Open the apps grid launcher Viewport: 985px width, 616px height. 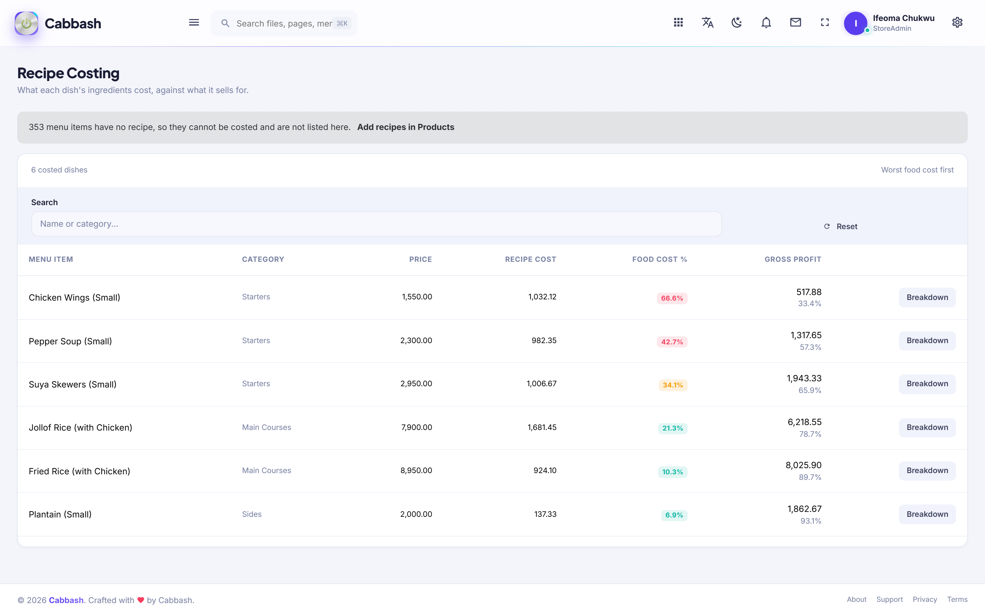pyautogui.click(x=678, y=22)
